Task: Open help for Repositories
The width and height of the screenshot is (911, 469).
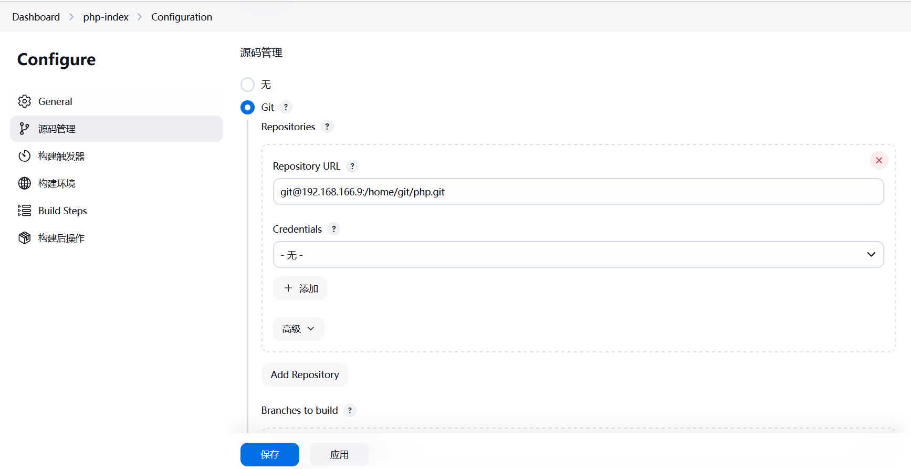Action: click(327, 127)
